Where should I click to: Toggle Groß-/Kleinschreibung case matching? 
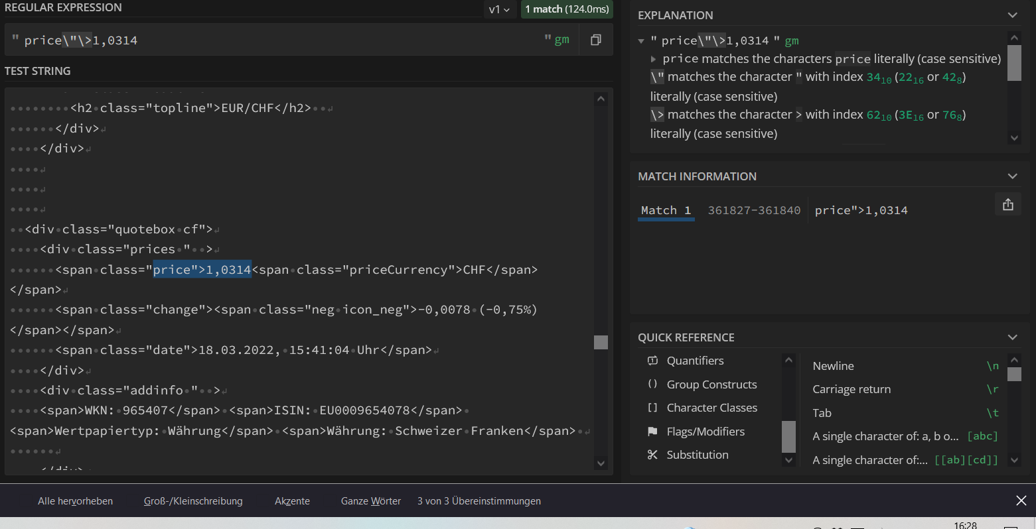click(x=193, y=501)
